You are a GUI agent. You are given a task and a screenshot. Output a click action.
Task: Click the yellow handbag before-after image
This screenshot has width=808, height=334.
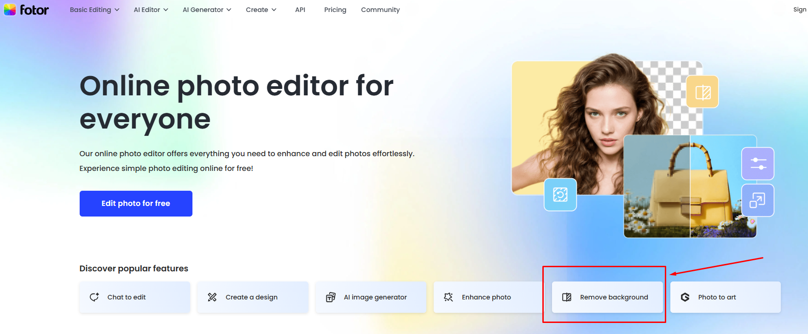coord(690,186)
